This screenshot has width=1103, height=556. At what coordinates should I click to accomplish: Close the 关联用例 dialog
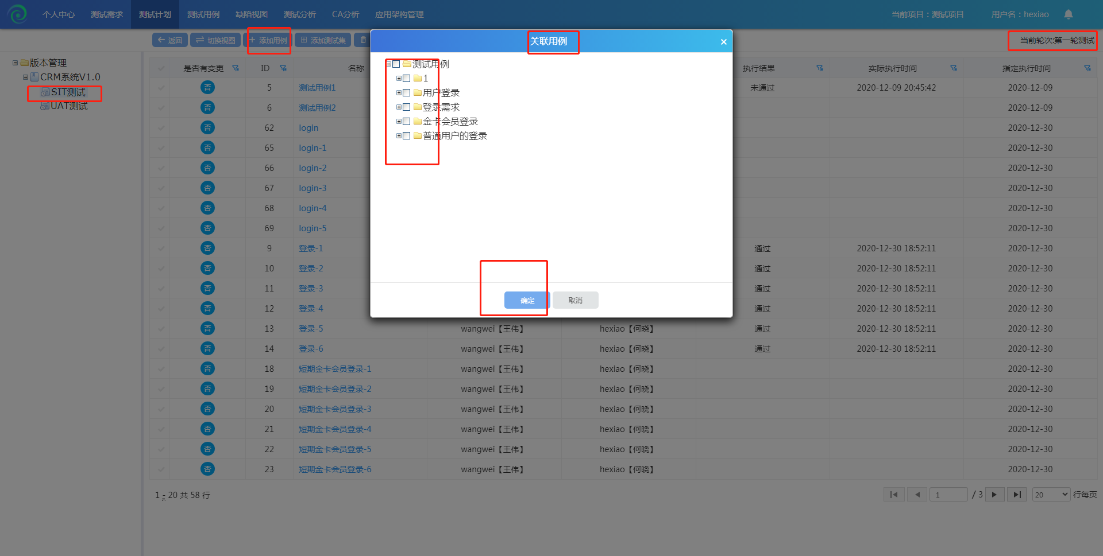pyautogui.click(x=723, y=42)
